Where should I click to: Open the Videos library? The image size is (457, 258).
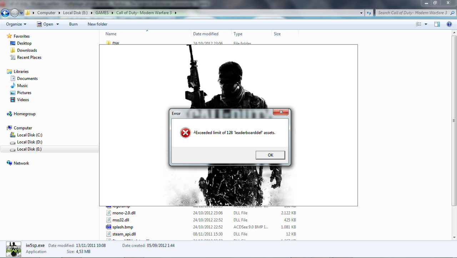[x=23, y=100]
